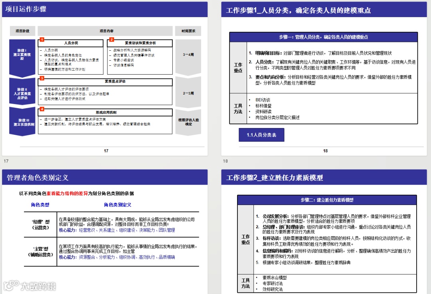
Task: Click the slide number label 18 below the second slide
Action: tap(225, 161)
